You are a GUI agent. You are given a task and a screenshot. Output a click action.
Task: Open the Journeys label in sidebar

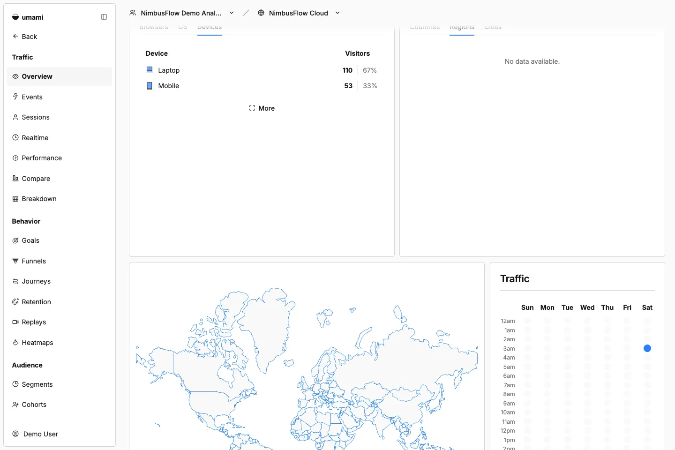point(36,281)
